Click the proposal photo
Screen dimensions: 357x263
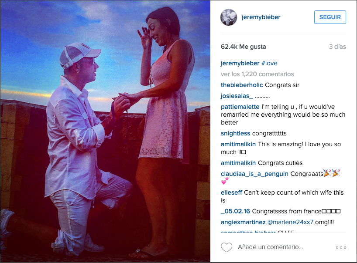click(105, 131)
